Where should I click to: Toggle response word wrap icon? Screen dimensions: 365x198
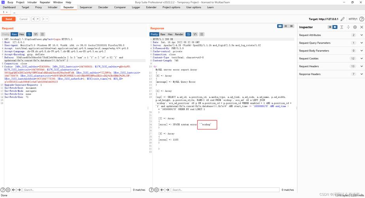coord(188,34)
